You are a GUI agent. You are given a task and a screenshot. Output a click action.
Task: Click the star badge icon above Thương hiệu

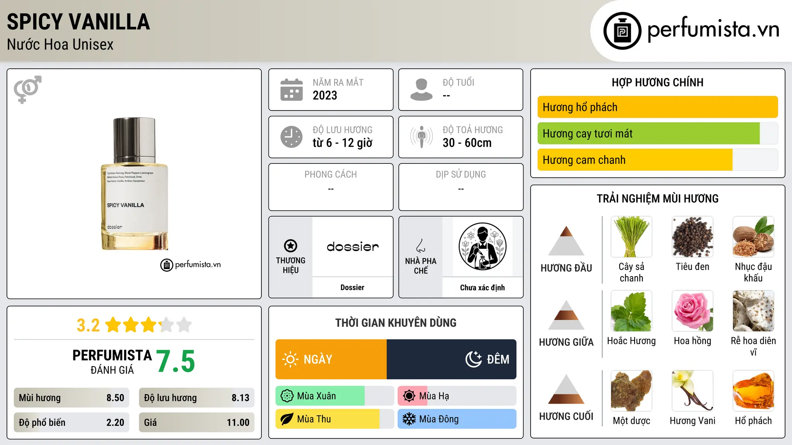click(x=290, y=246)
